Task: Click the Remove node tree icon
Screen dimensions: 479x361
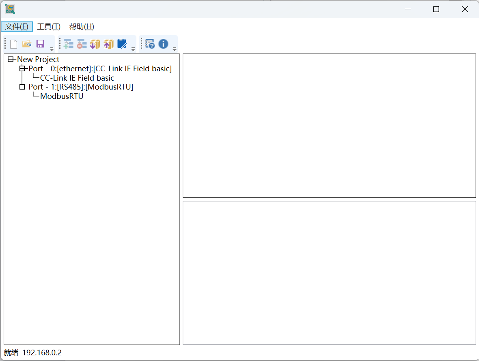Action: pyautogui.click(x=82, y=44)
